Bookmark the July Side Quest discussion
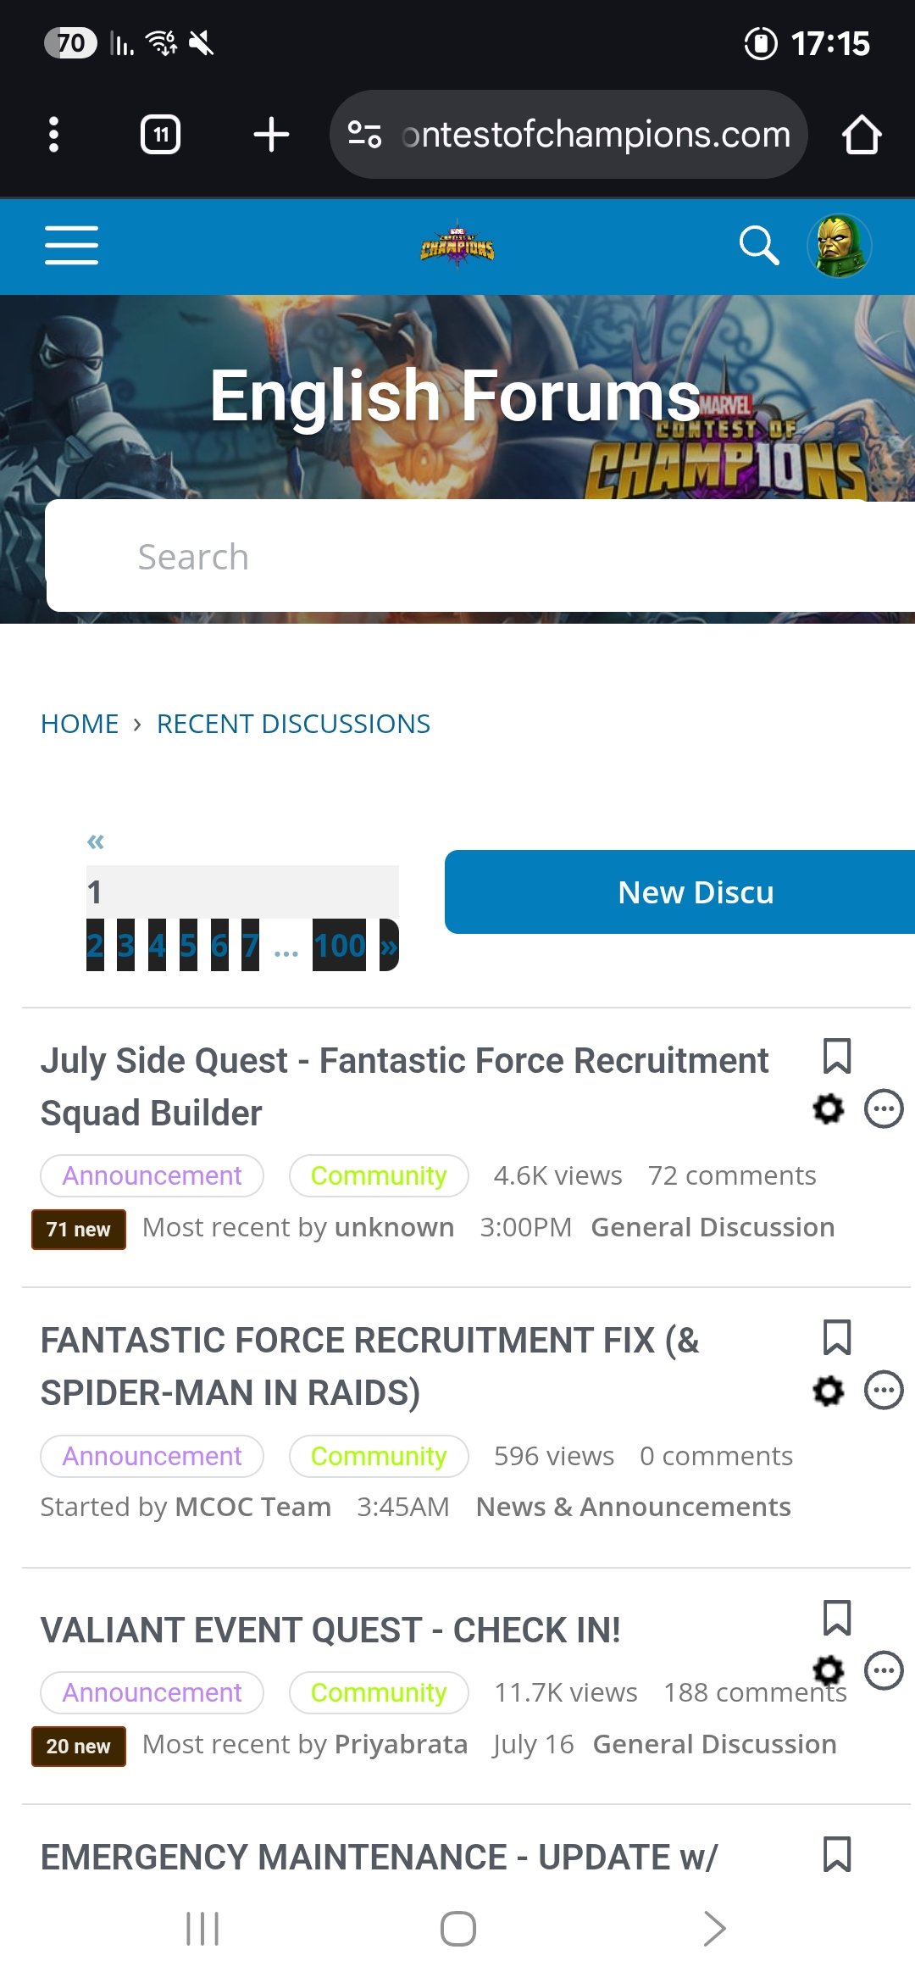915x1983 pixels. pyautogui.click(x=837, y=1057)
